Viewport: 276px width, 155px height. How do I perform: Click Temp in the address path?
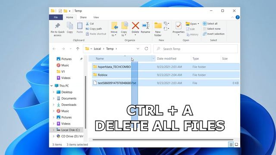[110, 49]
